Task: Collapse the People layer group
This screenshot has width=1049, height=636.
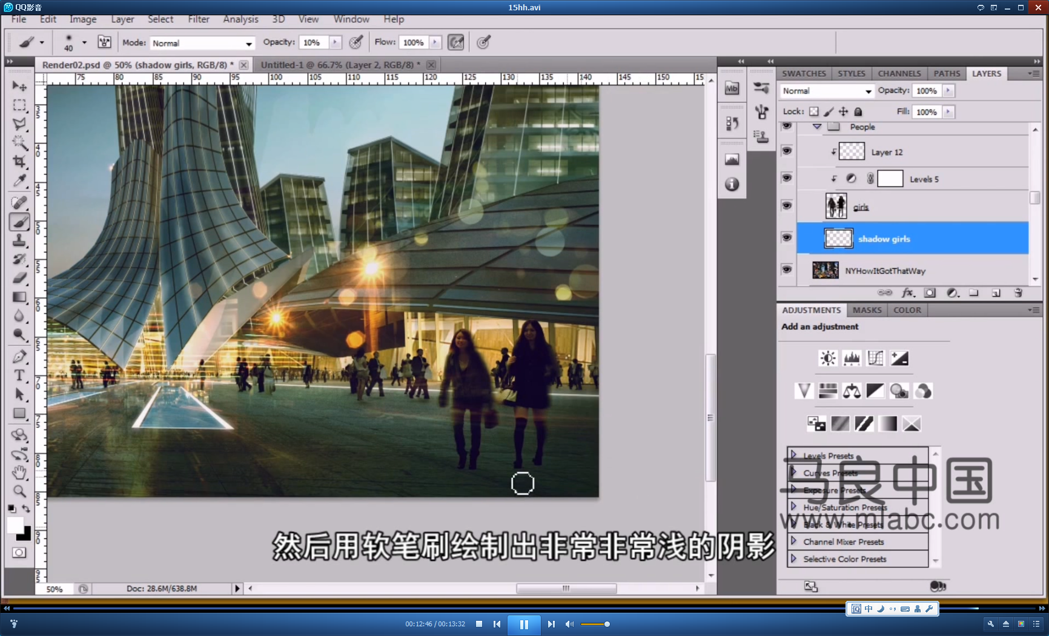Action: click(x=817, y=127)
